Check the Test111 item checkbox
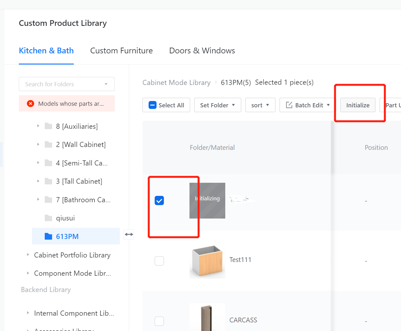 [x=159, y=261]
